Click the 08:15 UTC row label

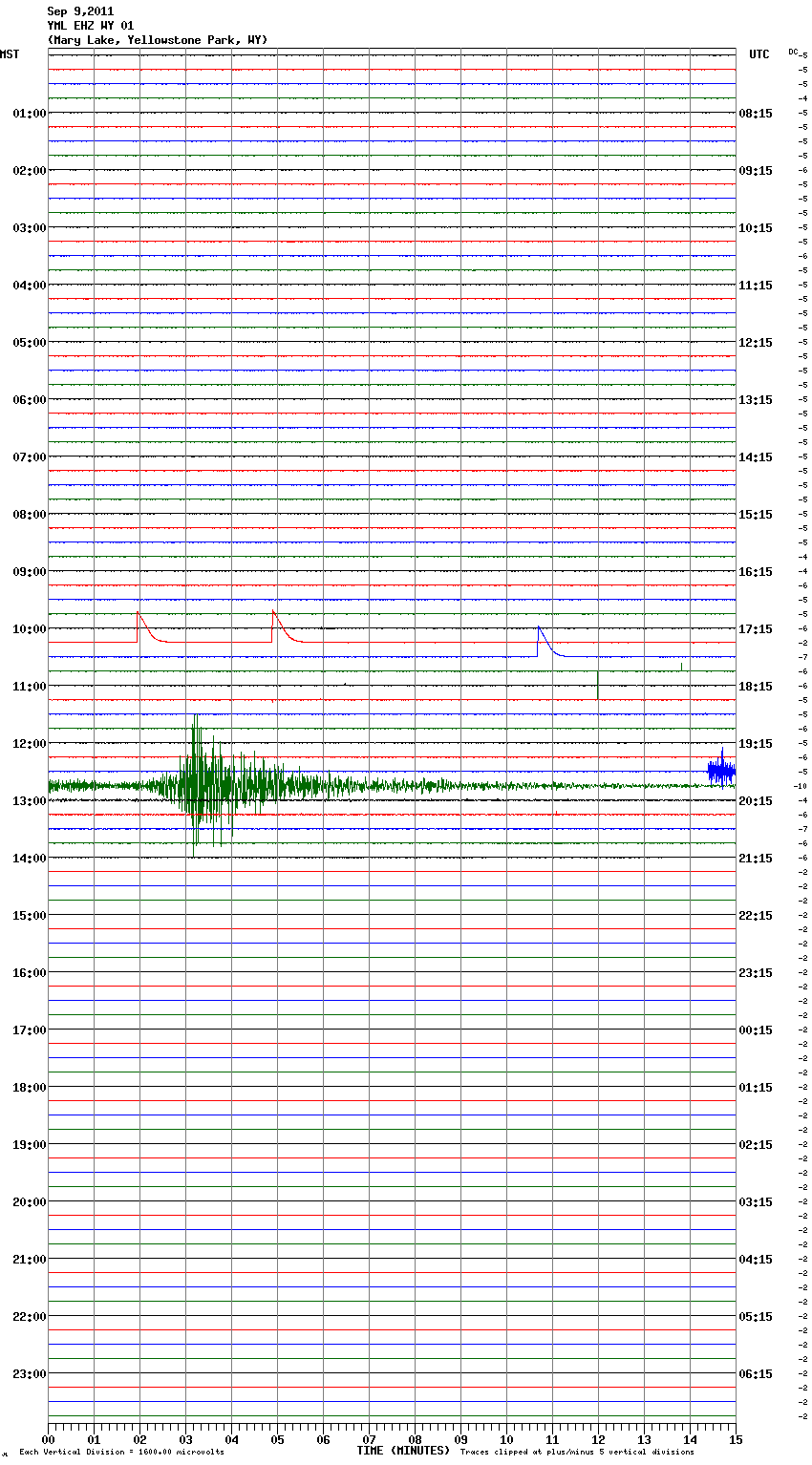pyautogui.click(x=756, y=113)
